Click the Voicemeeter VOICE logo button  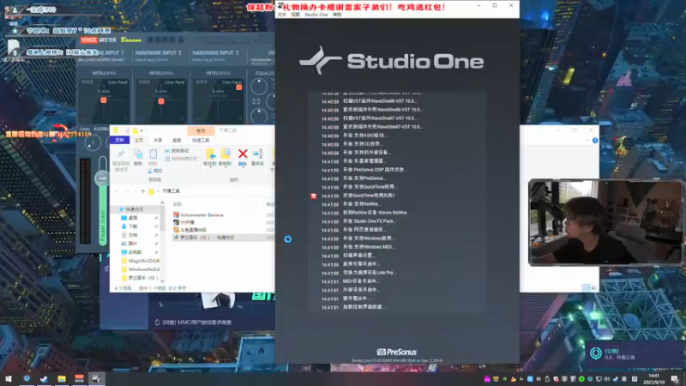click(x=89, y=39)
